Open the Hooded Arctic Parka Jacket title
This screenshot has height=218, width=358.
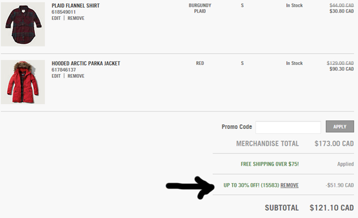coord(86,63)
